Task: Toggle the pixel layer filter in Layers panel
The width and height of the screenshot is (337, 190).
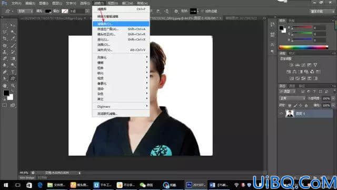Action: click(x=303, y=91)
